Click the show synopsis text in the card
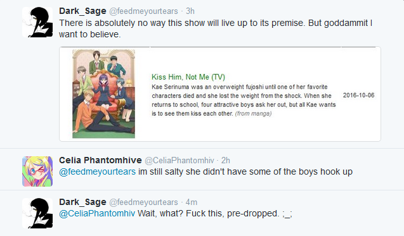Screen dimensions: 404x236 (x=244, y=100)
